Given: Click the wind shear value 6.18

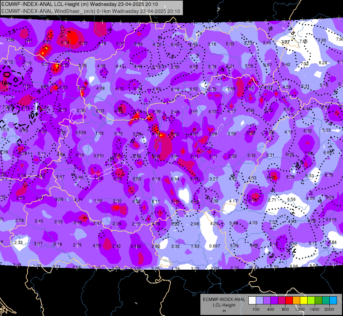Looking at the screenshot, I should click(156, 179).
